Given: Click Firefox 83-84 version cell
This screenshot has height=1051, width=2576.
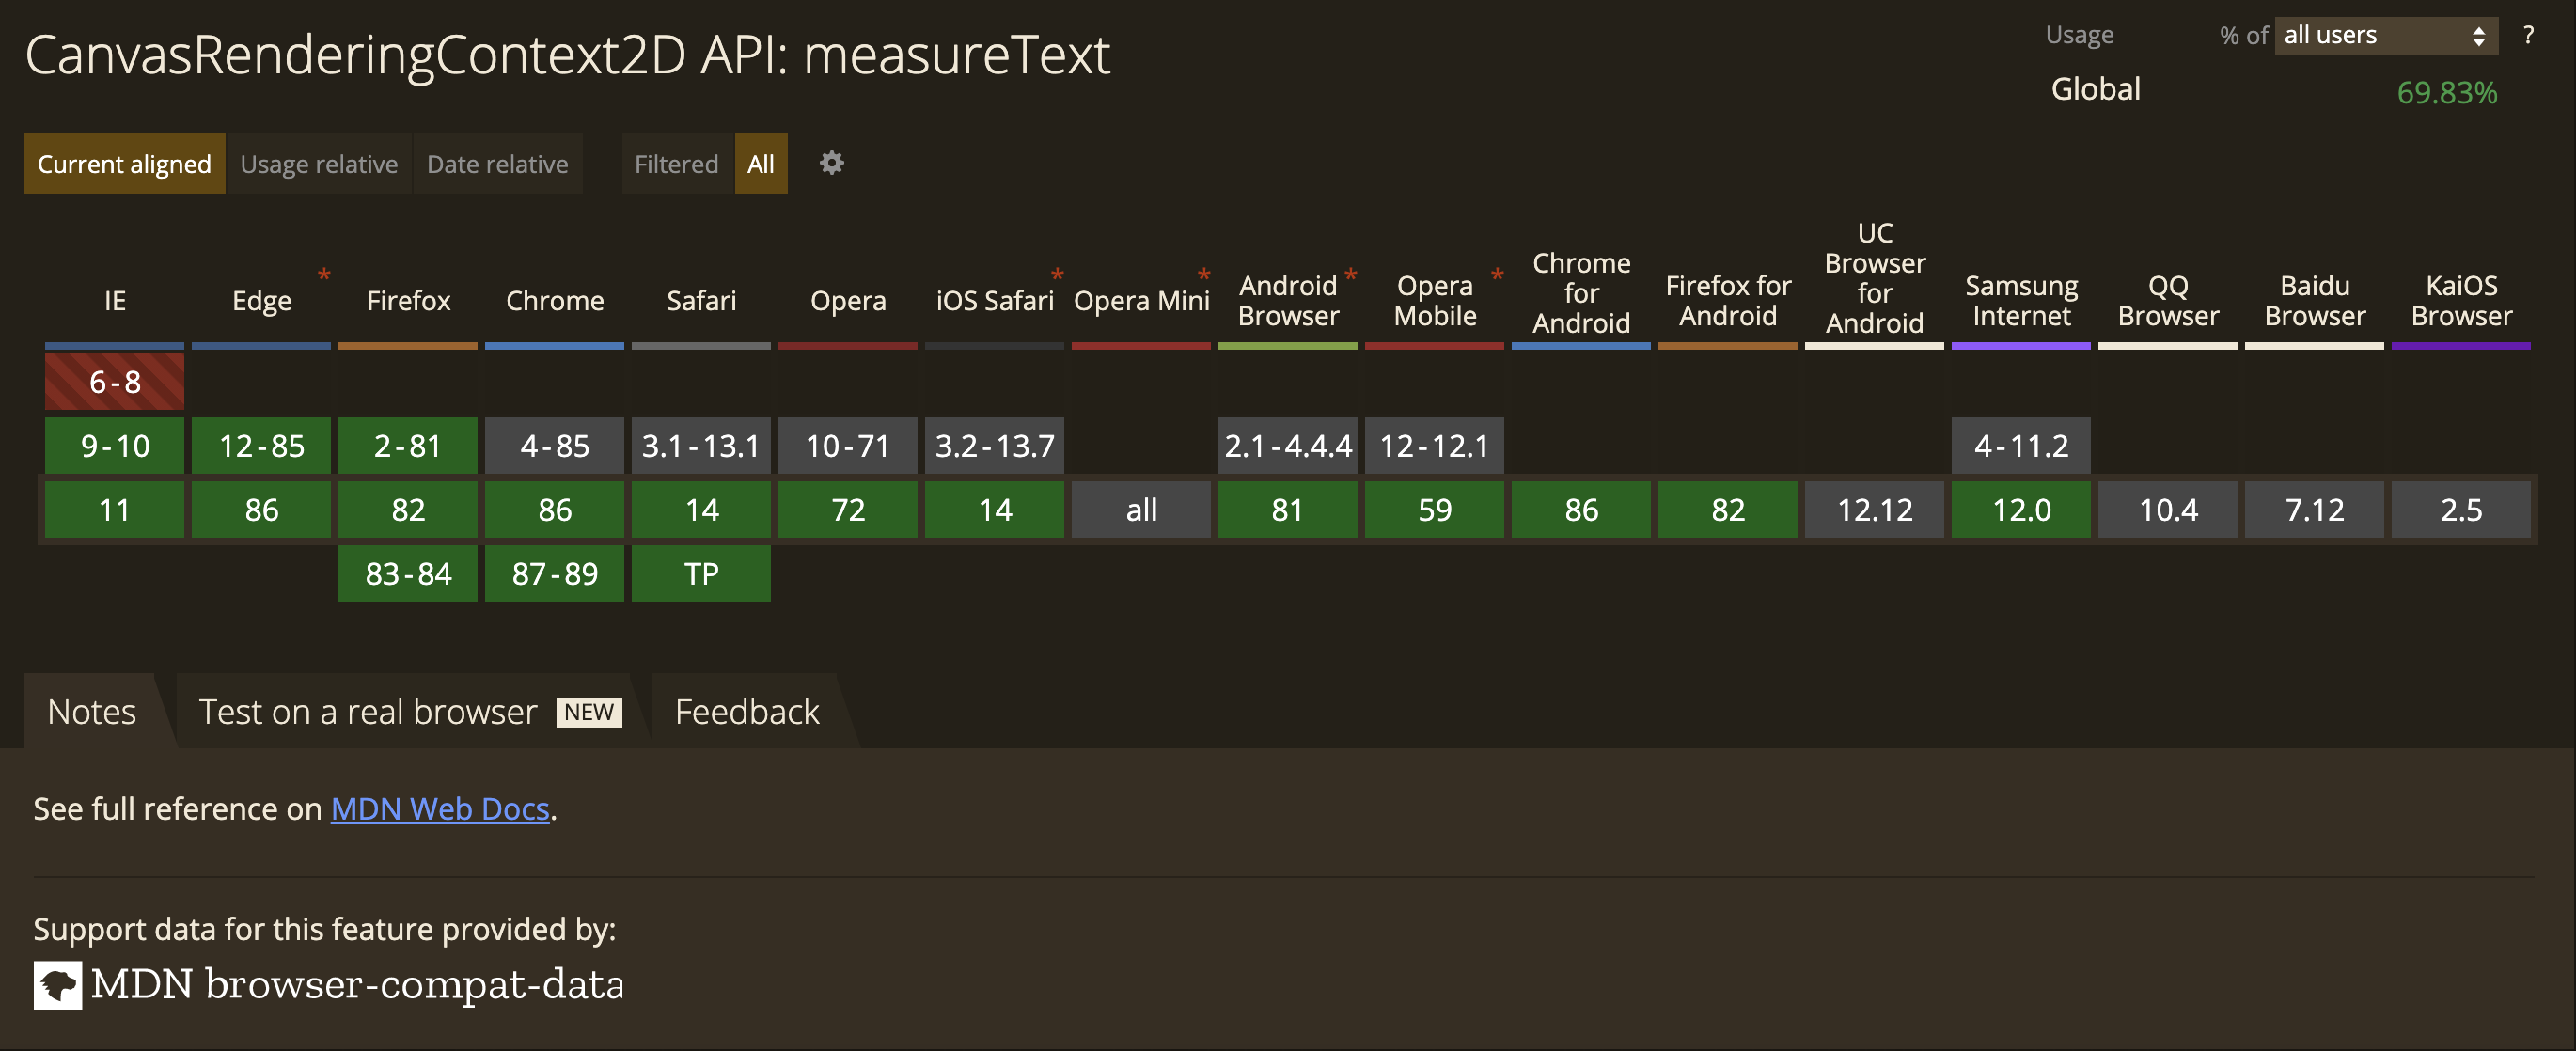Looking at the screenshot, I should point(408,574).
